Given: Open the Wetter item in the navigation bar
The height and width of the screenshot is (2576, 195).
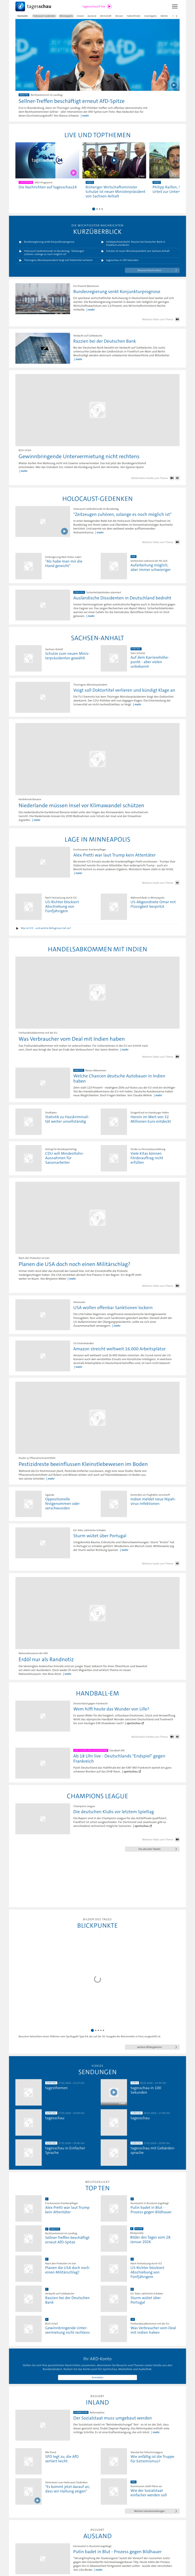Looking at the screenshot, I should [164, 16].
